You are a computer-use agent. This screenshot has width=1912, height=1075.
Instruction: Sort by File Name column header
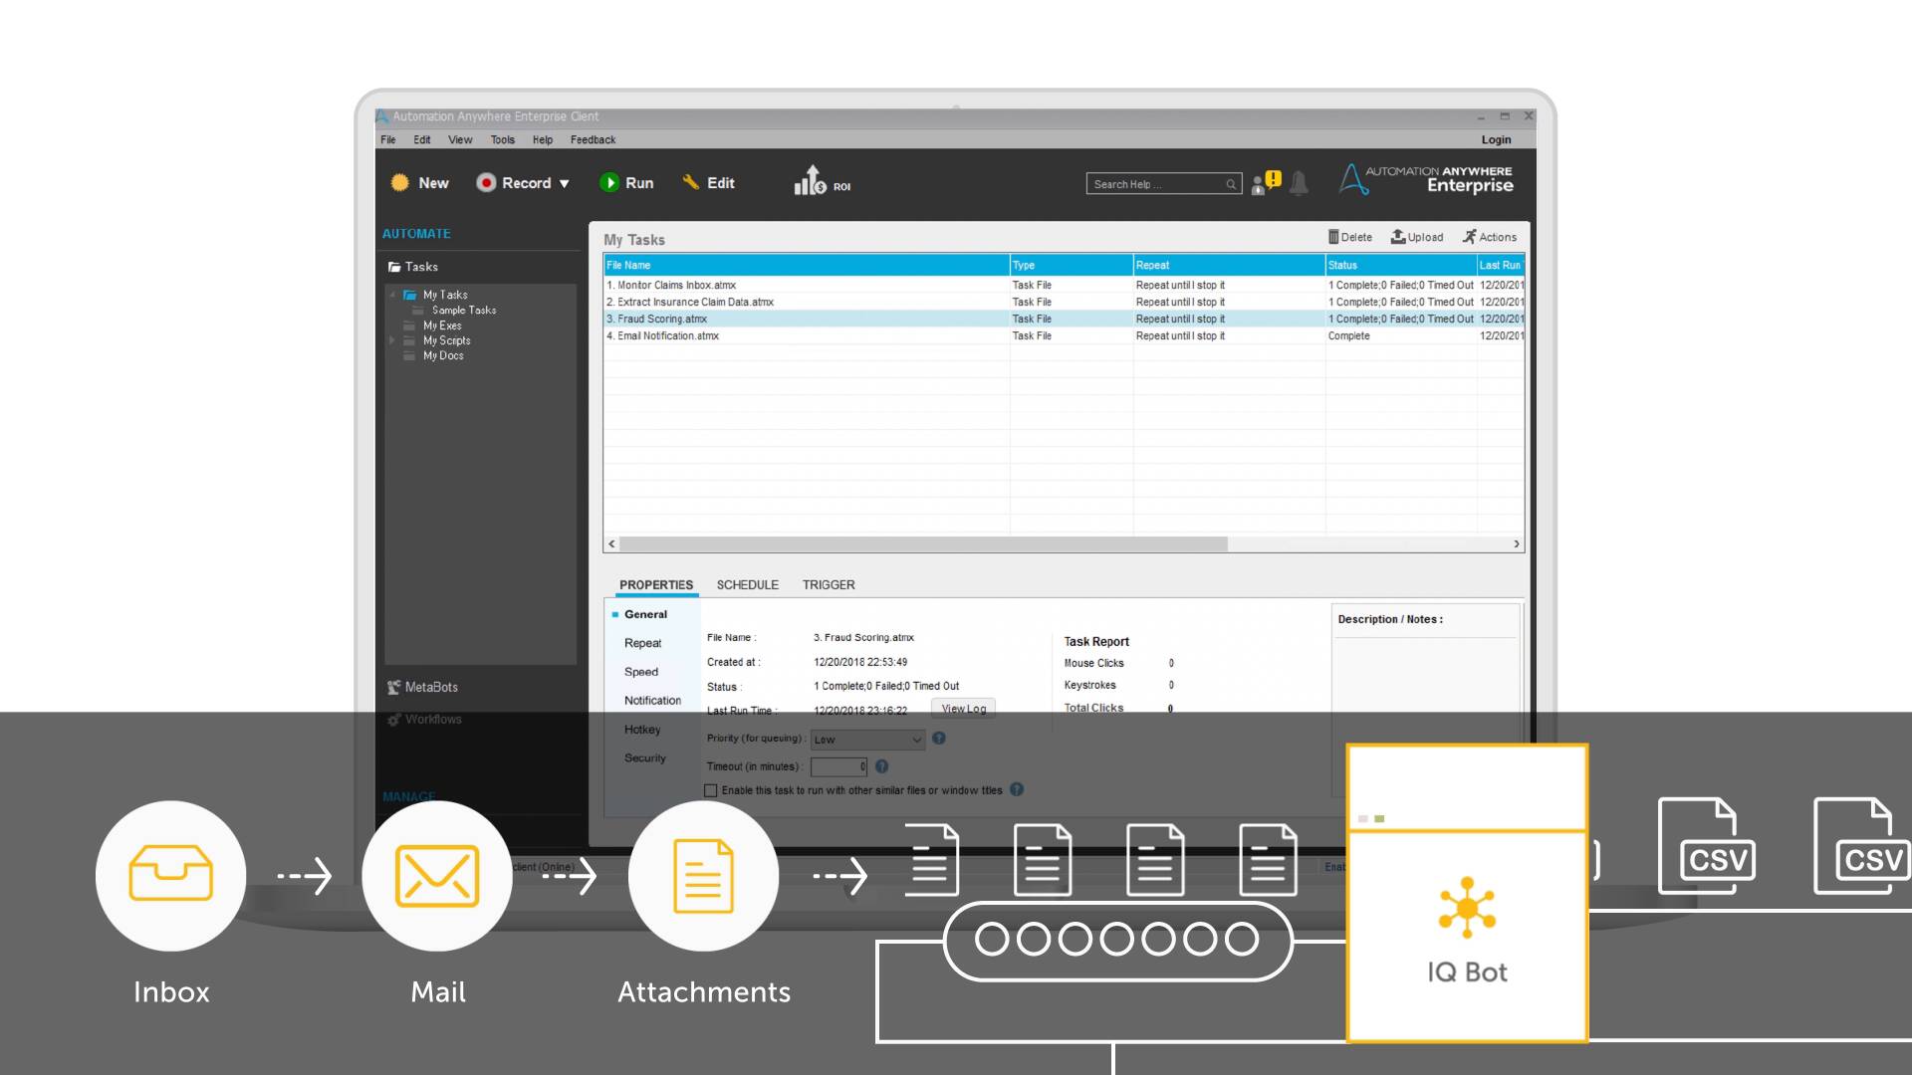(x=807, y=265)
